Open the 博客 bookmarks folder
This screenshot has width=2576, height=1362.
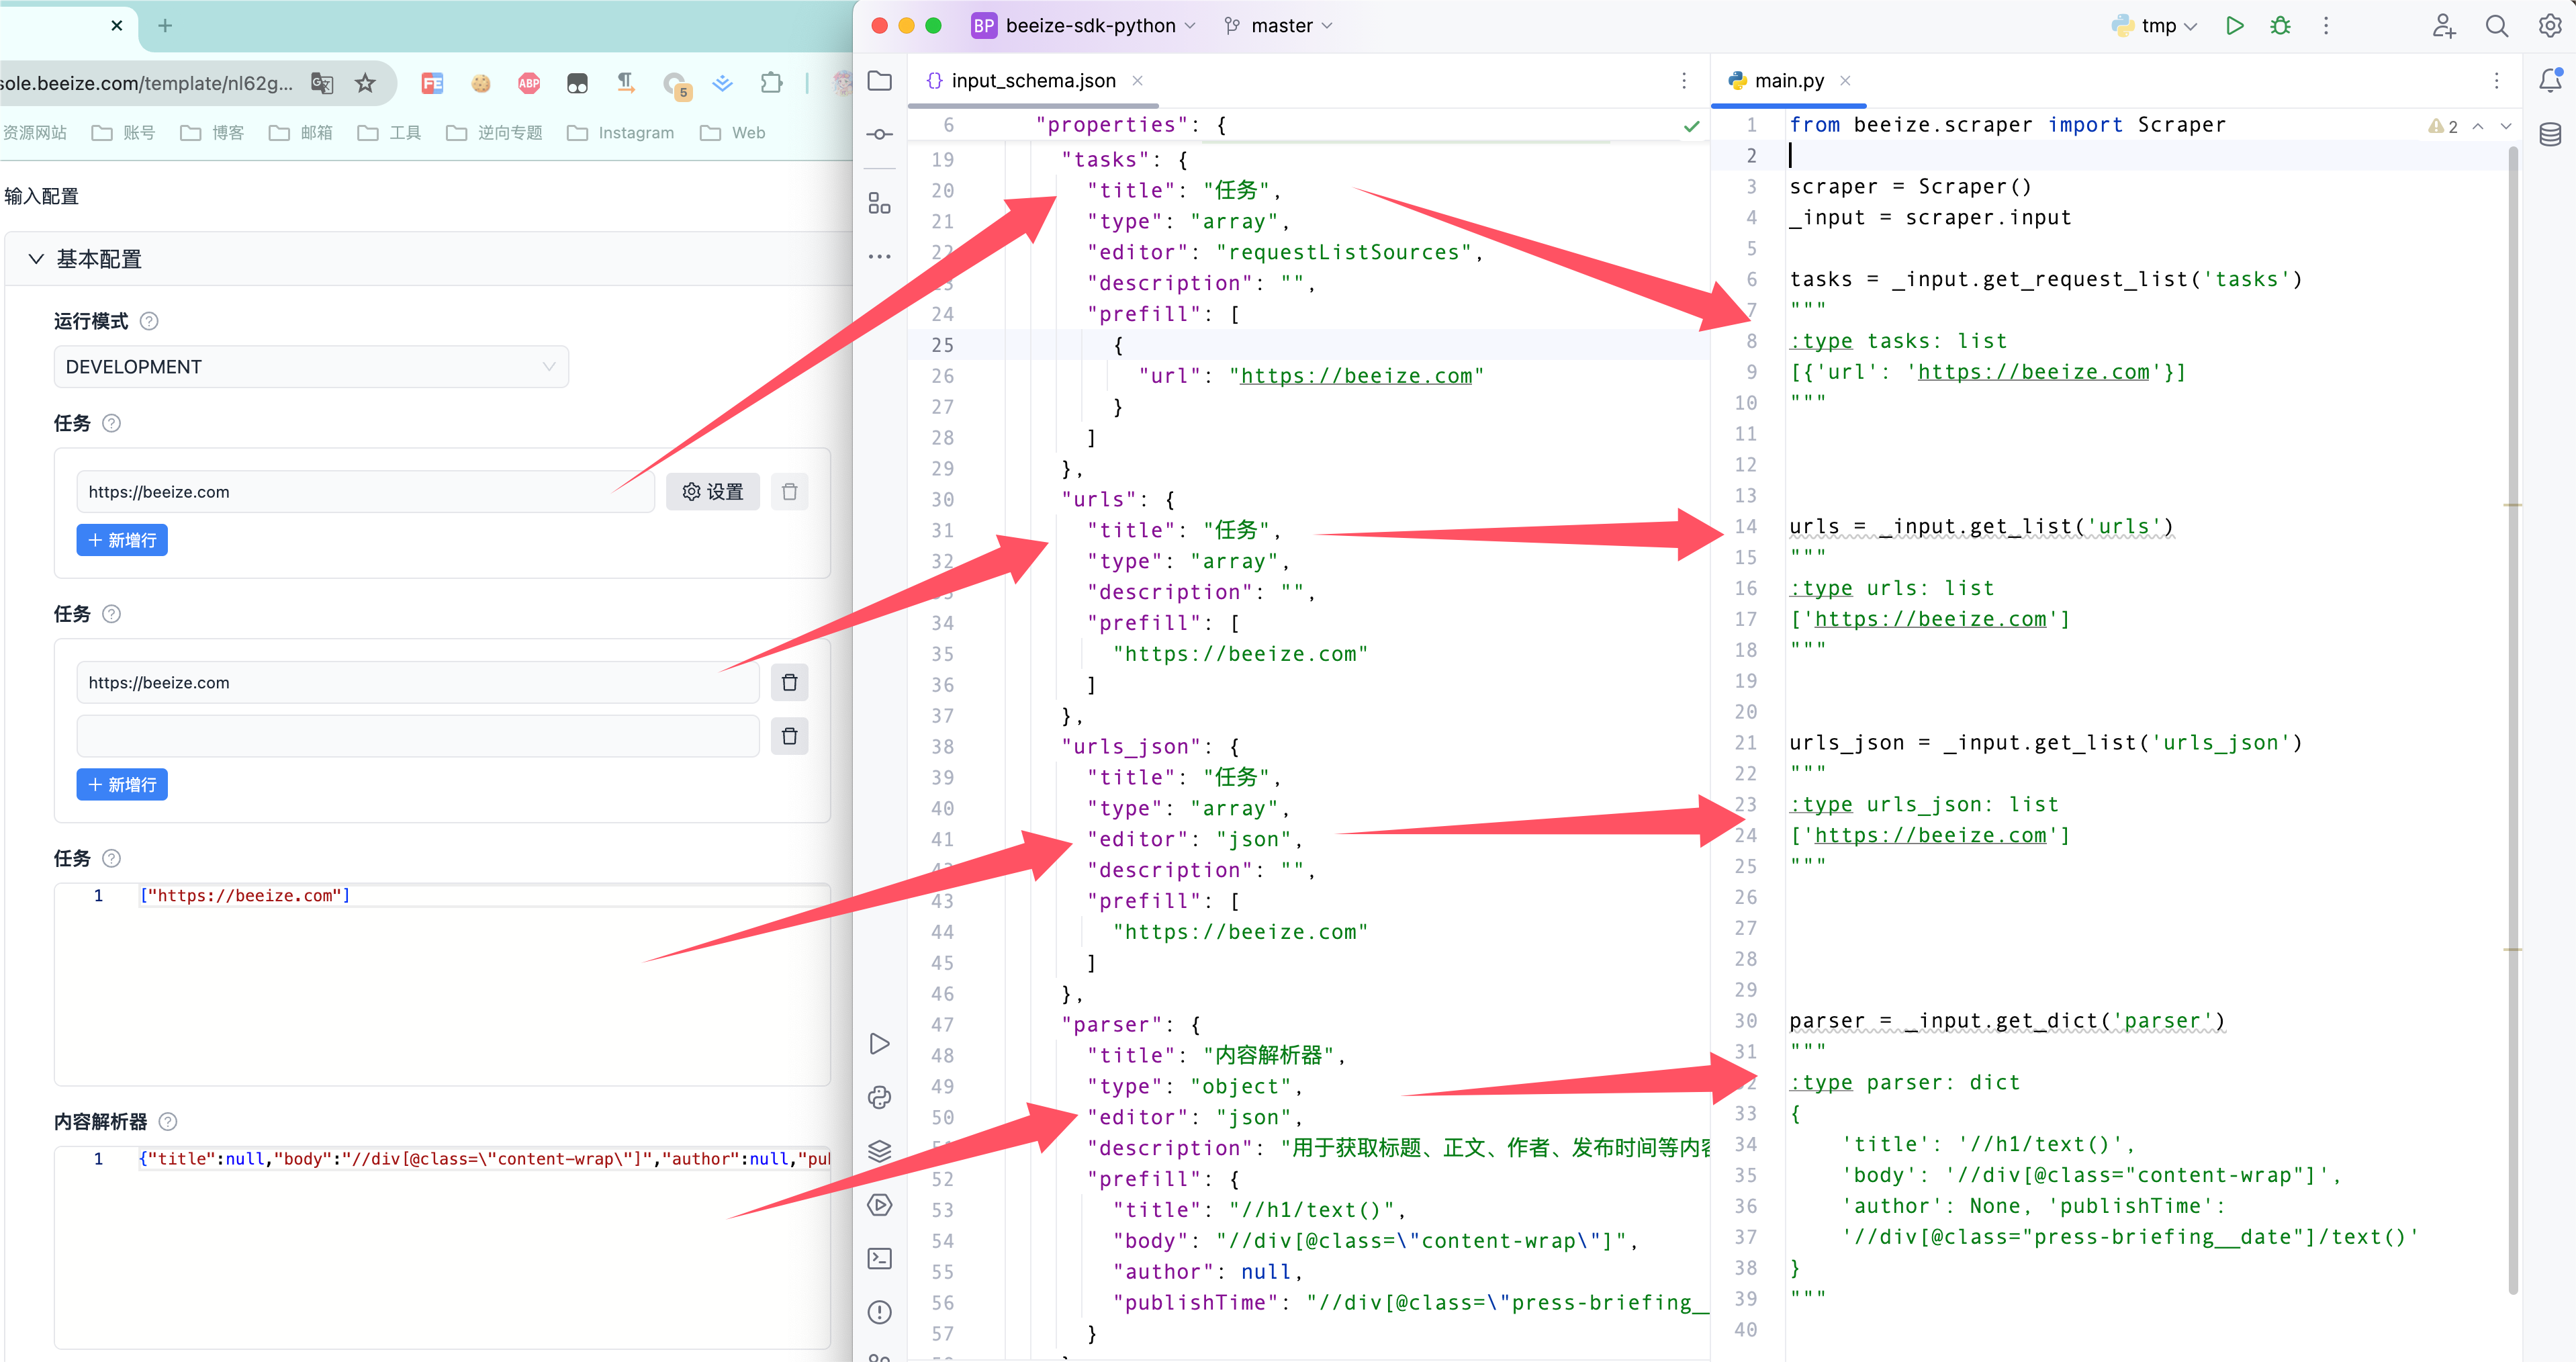coord(212,133)
